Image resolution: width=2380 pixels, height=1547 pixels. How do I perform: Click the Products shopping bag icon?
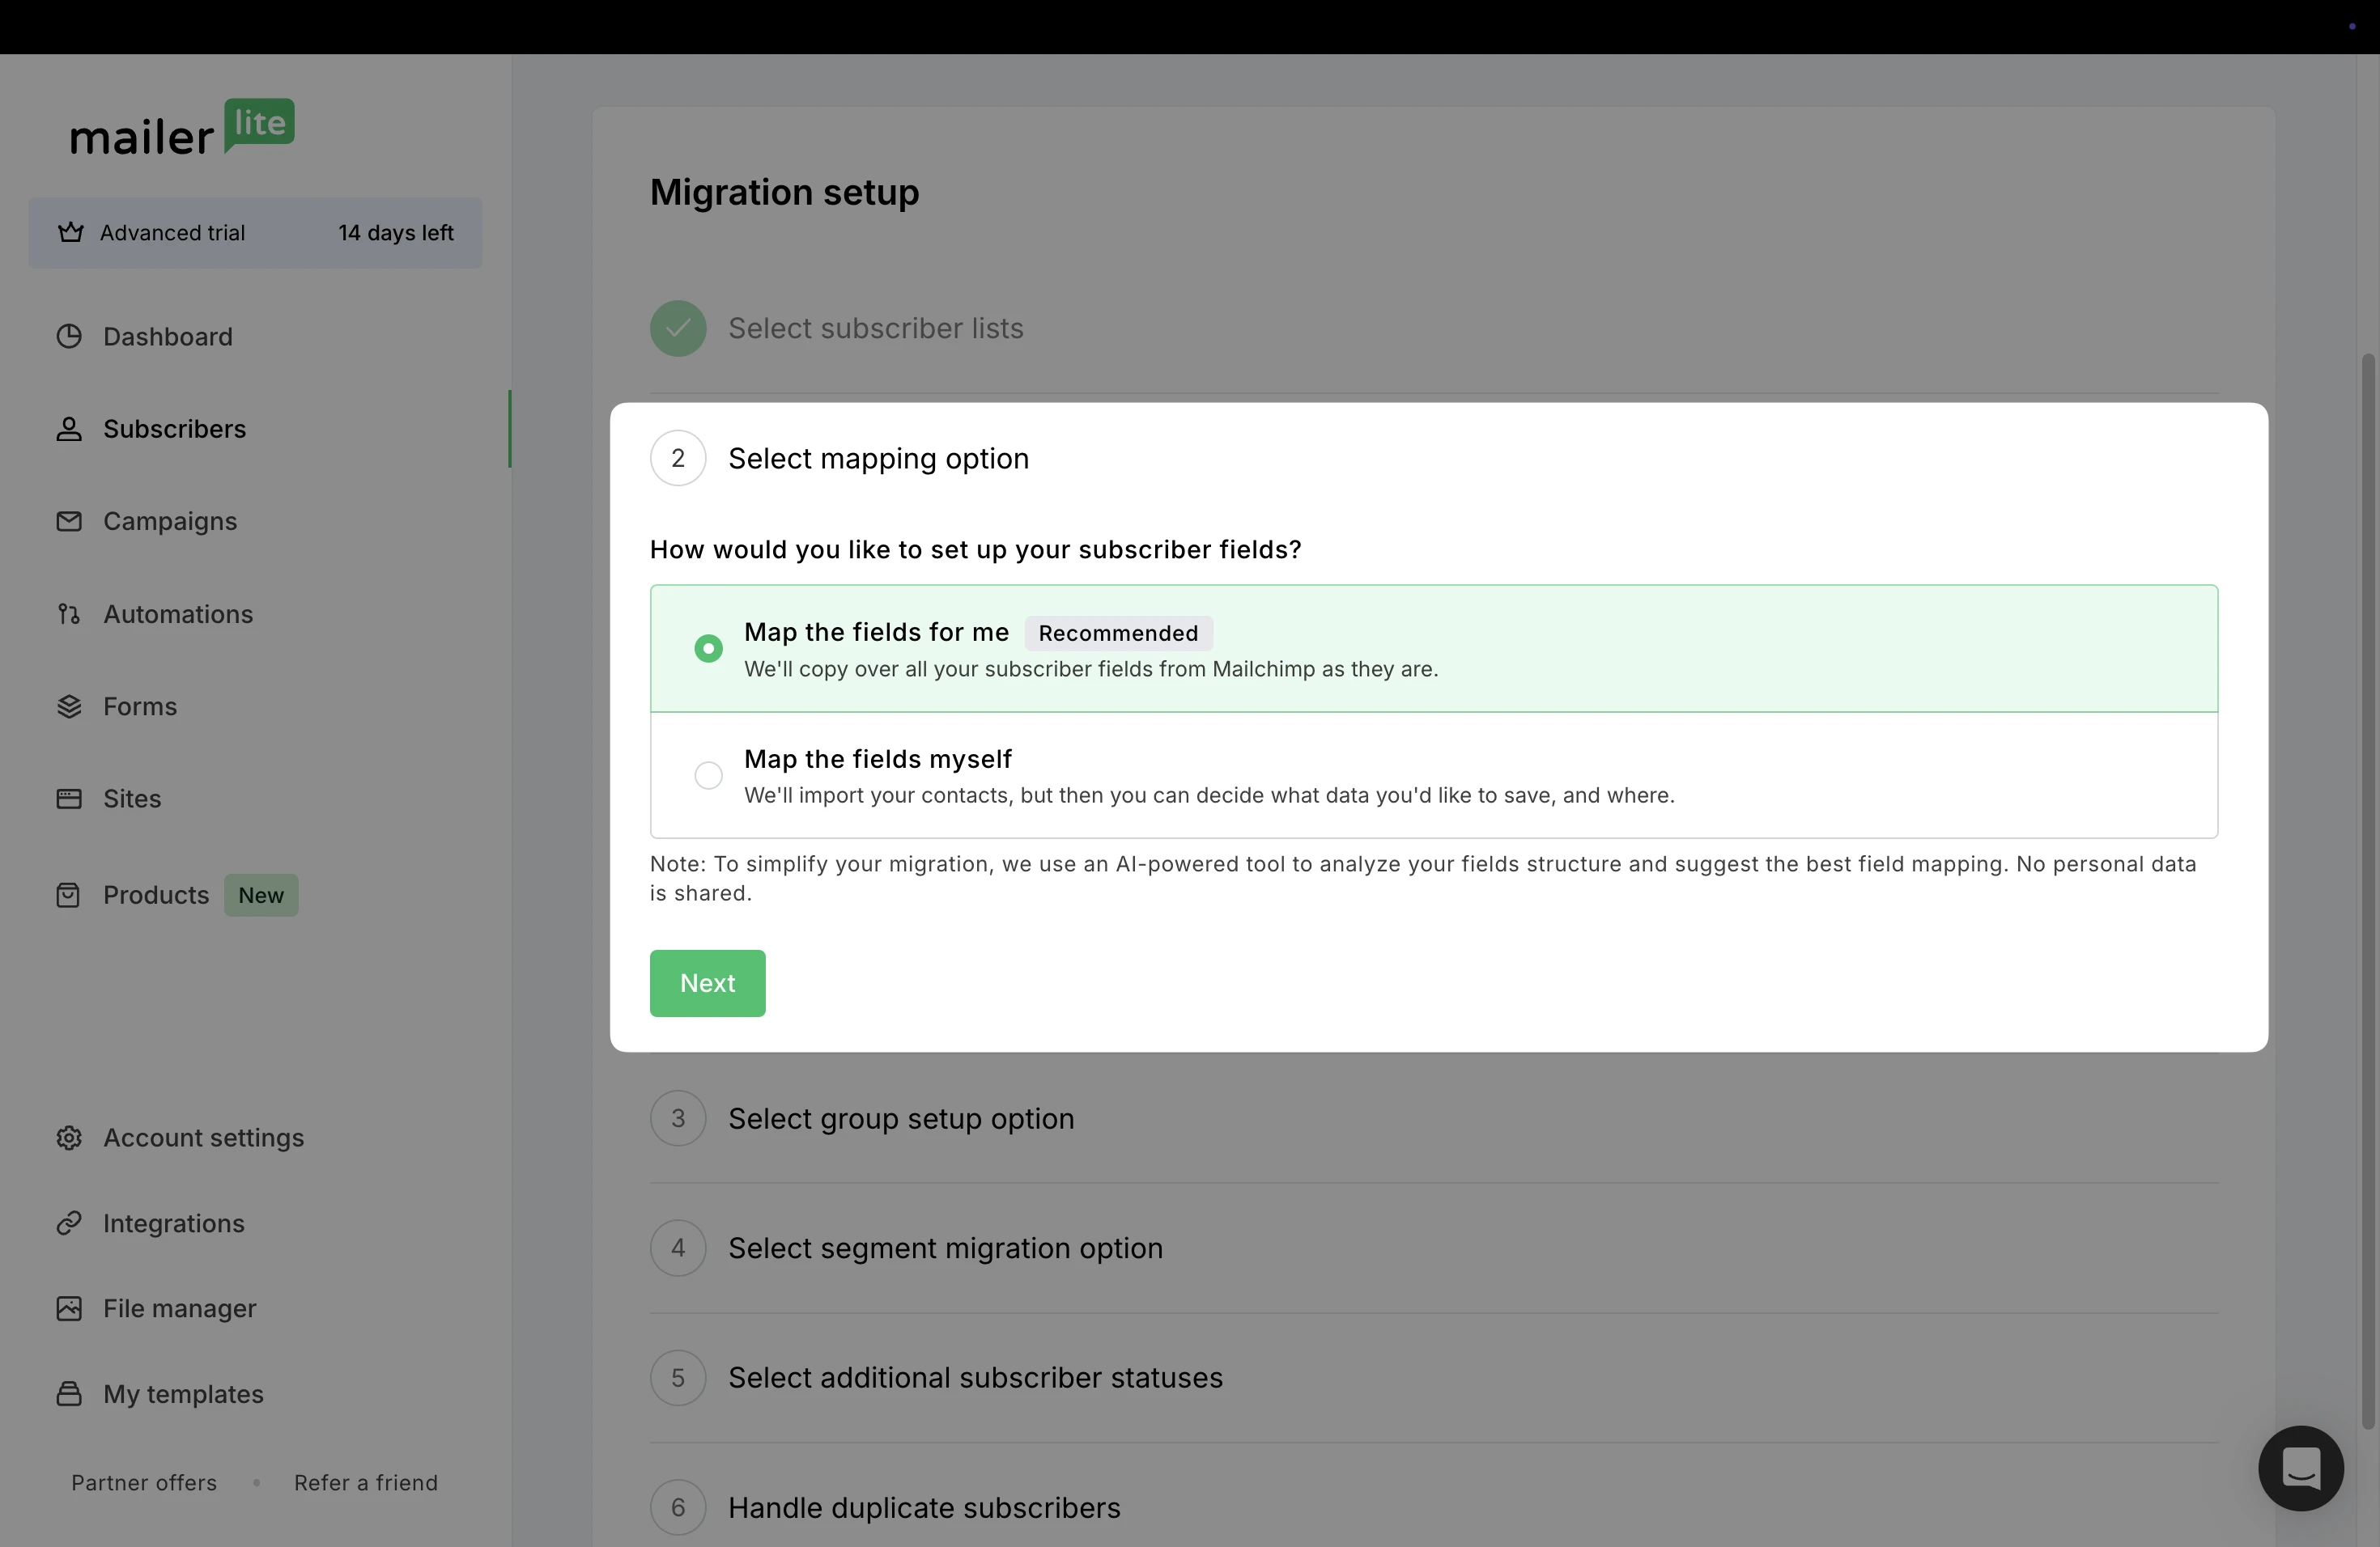tap(69, 896)
